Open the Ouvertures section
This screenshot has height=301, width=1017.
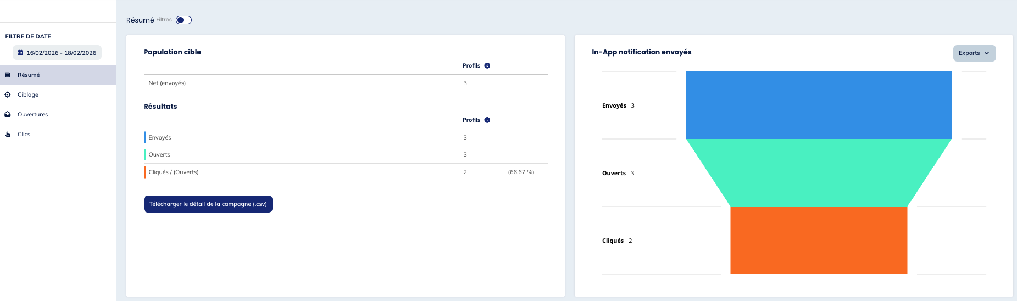(x=33, y=114)
